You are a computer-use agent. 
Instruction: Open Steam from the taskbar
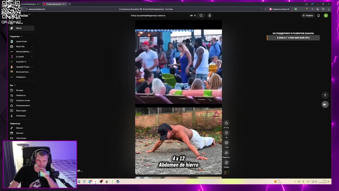118,182
